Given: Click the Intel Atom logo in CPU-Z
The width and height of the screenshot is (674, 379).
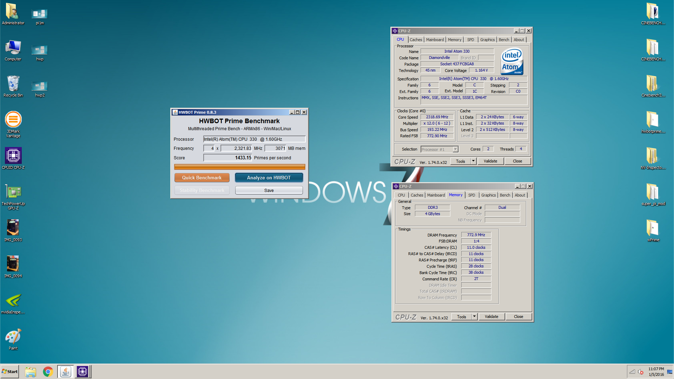Looking at the screenshot, I should pyautogui.click(x=512, y=61).
